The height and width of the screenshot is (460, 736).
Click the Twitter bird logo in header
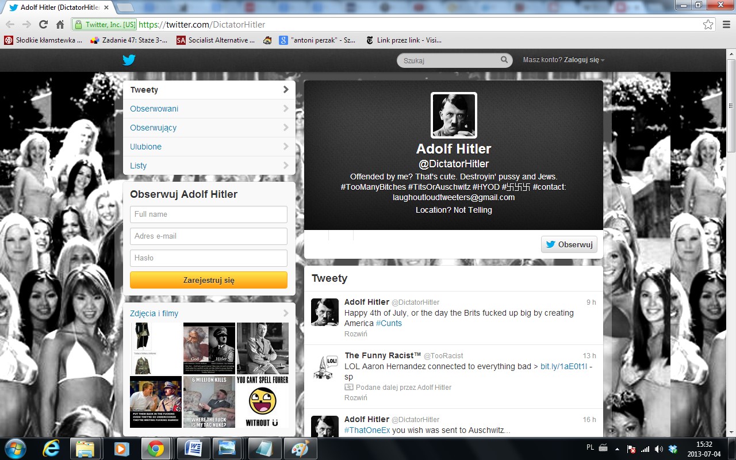click(x=129, y=60)
